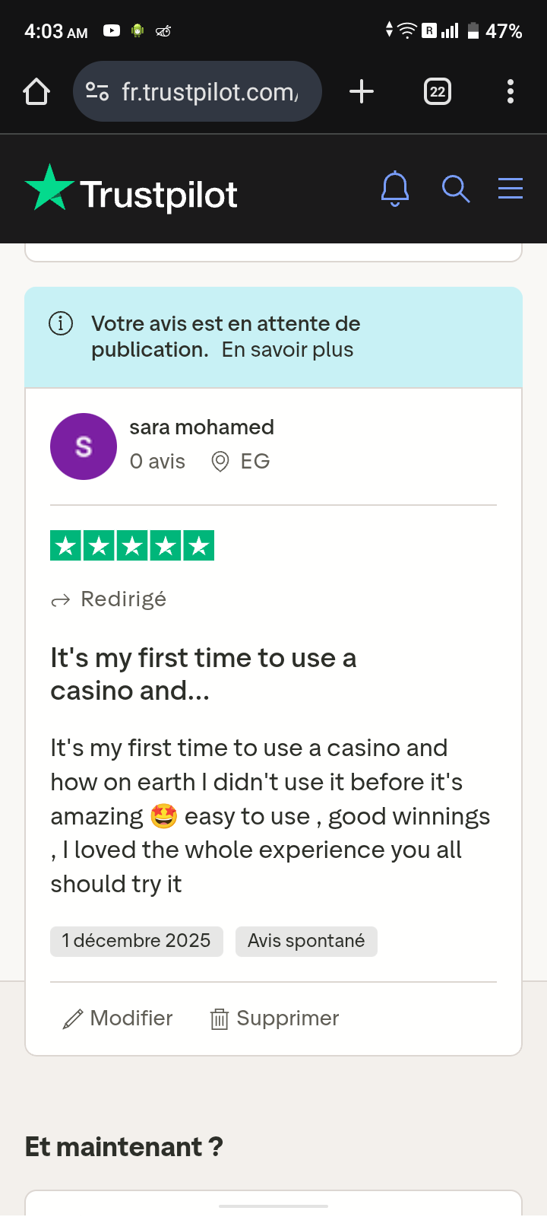The height and width of the screenshot is (1217, 547).
Task: Delete review with Supprimer button
Action: [x=274, y=1018]
